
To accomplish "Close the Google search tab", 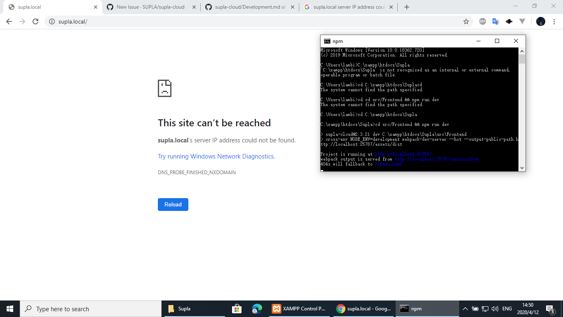I will click(391, 7).
